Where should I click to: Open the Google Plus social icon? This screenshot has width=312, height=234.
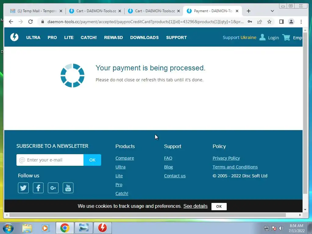[x=53, y=188]
